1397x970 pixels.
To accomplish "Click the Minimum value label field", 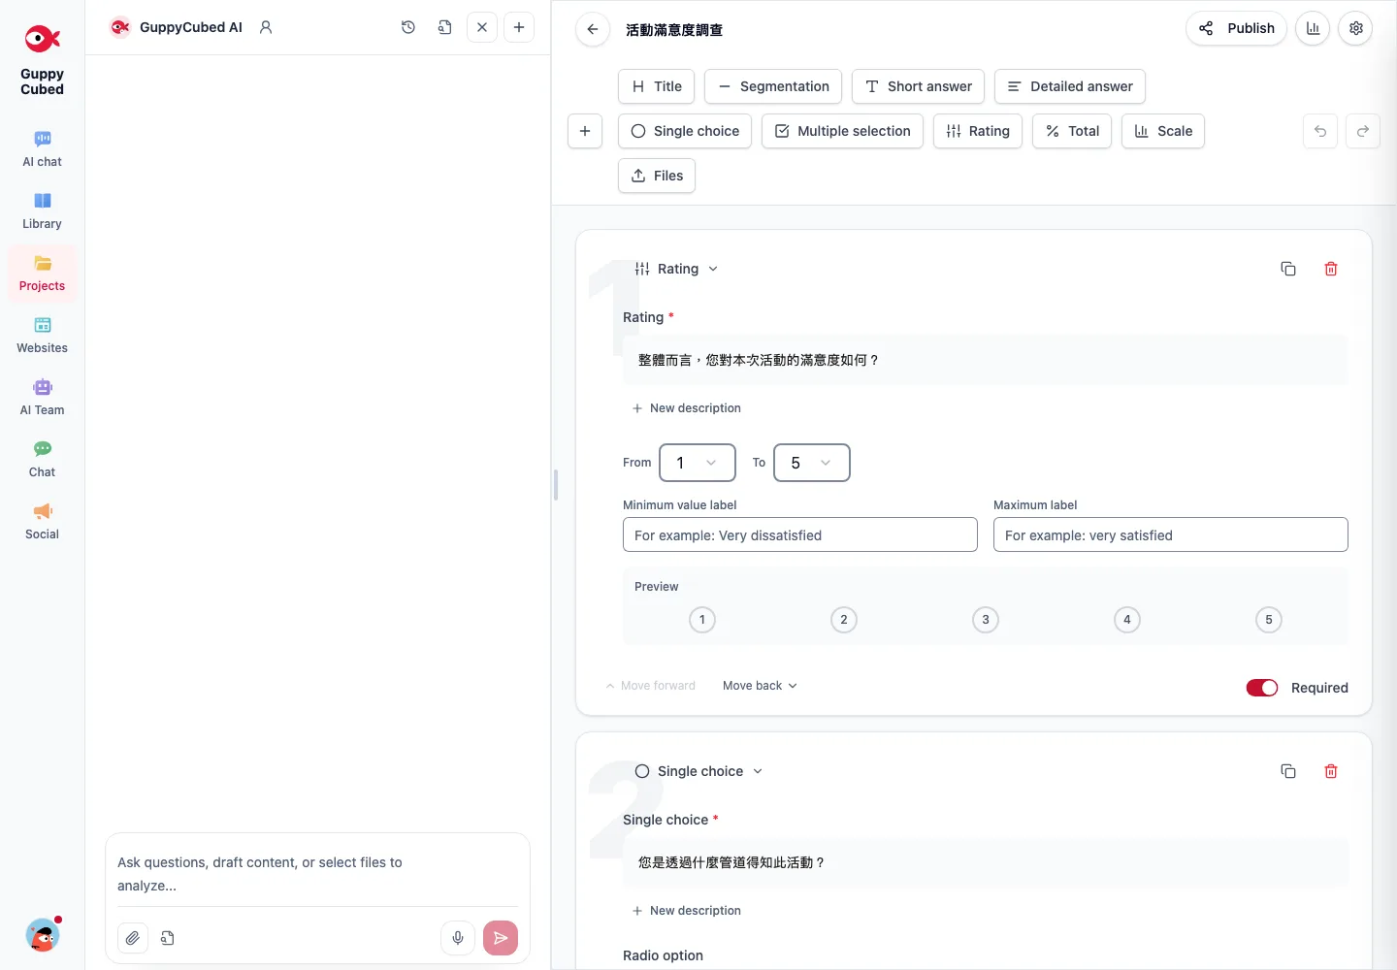I will 800,534.
